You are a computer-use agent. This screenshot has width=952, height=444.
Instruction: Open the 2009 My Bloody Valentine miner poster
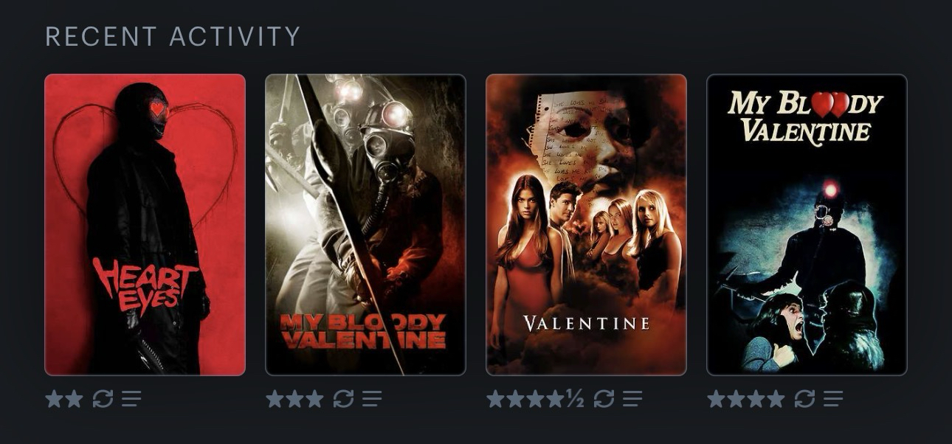point(365,225)
